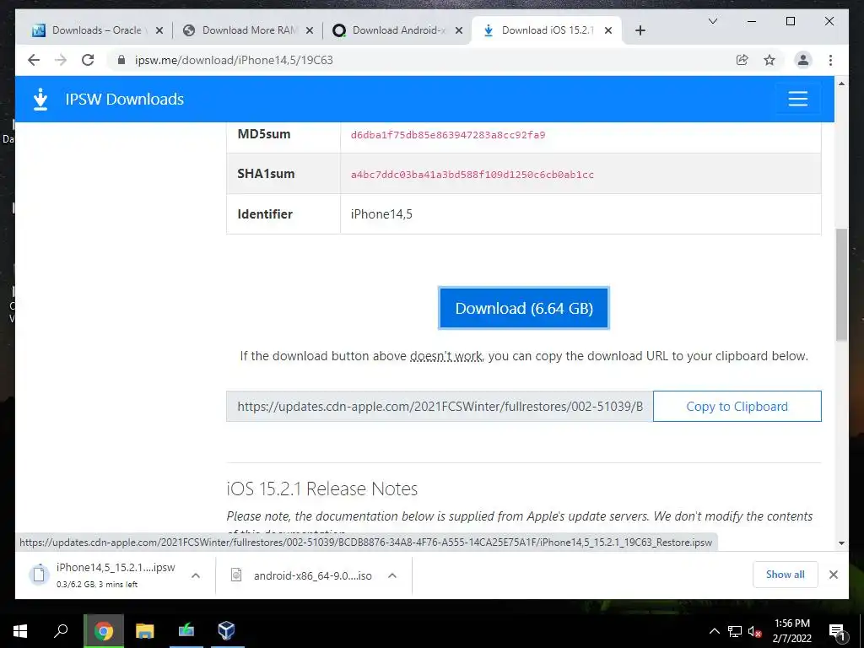Click the SHA1sum row label
This screenshot has width=864, height=648.
tap(266, 174)
